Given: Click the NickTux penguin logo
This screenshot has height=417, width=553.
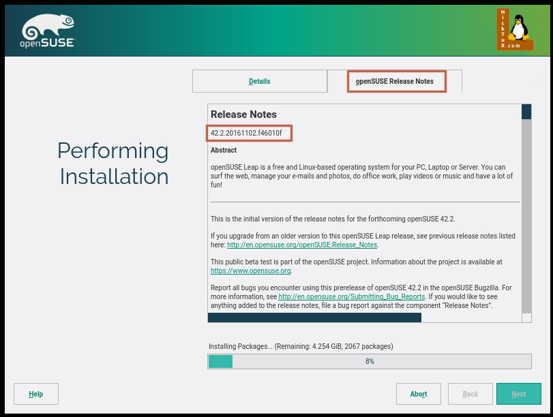Looking at the screenshot, I should [514, 29].
